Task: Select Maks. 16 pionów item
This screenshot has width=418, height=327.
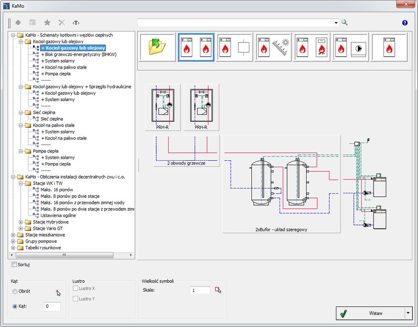Action: [57, 190]
